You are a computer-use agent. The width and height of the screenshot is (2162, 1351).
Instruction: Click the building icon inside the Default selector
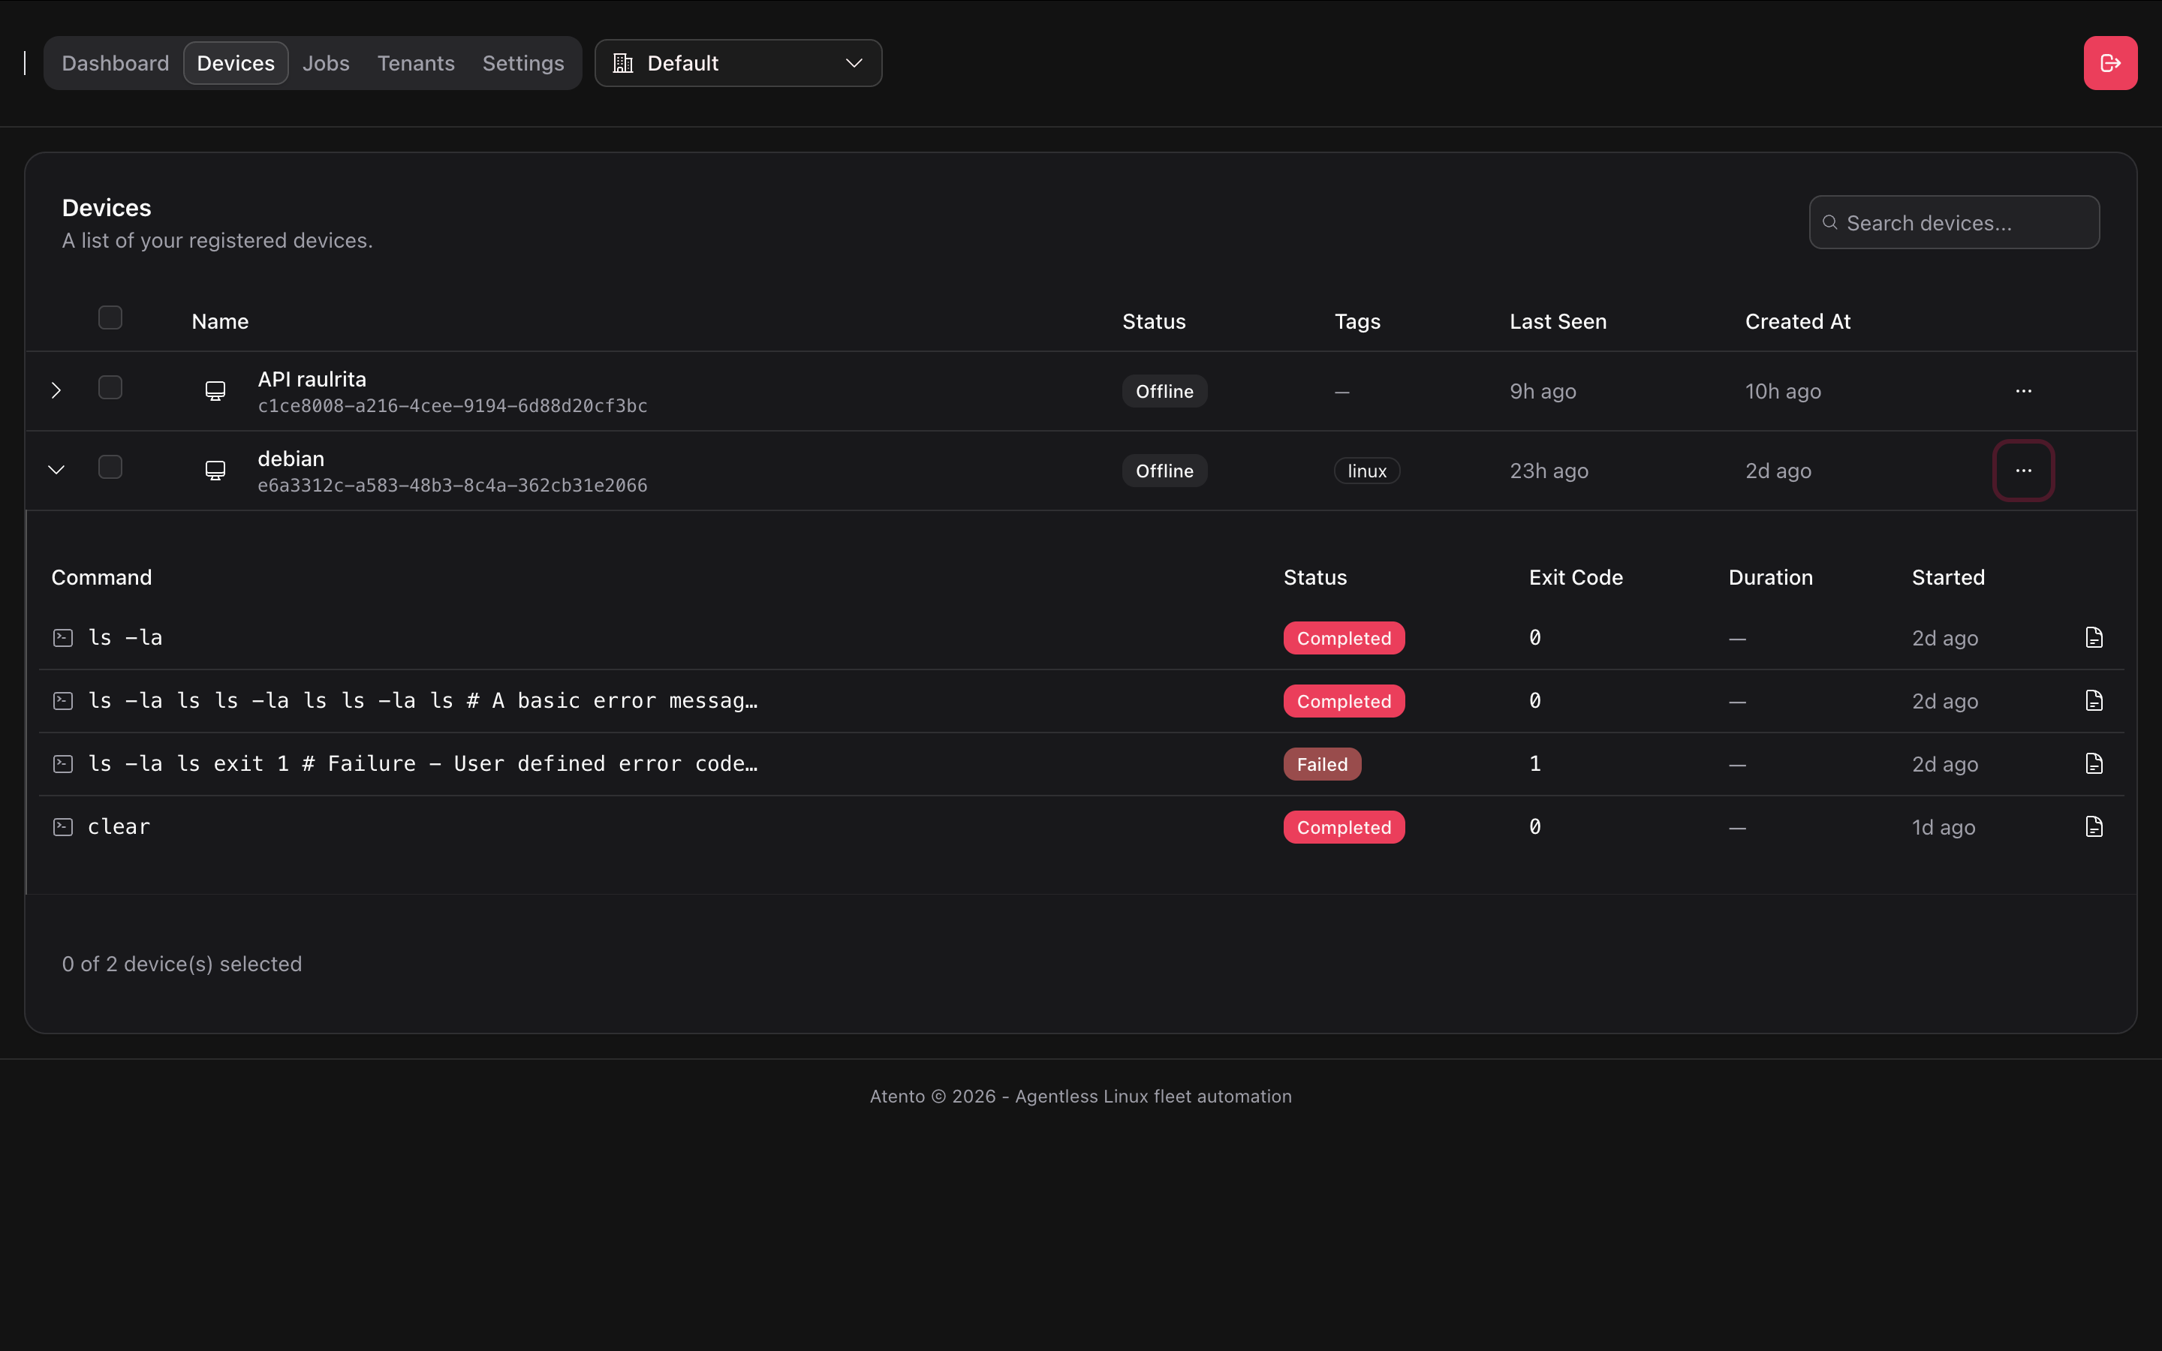click(622, 62)
